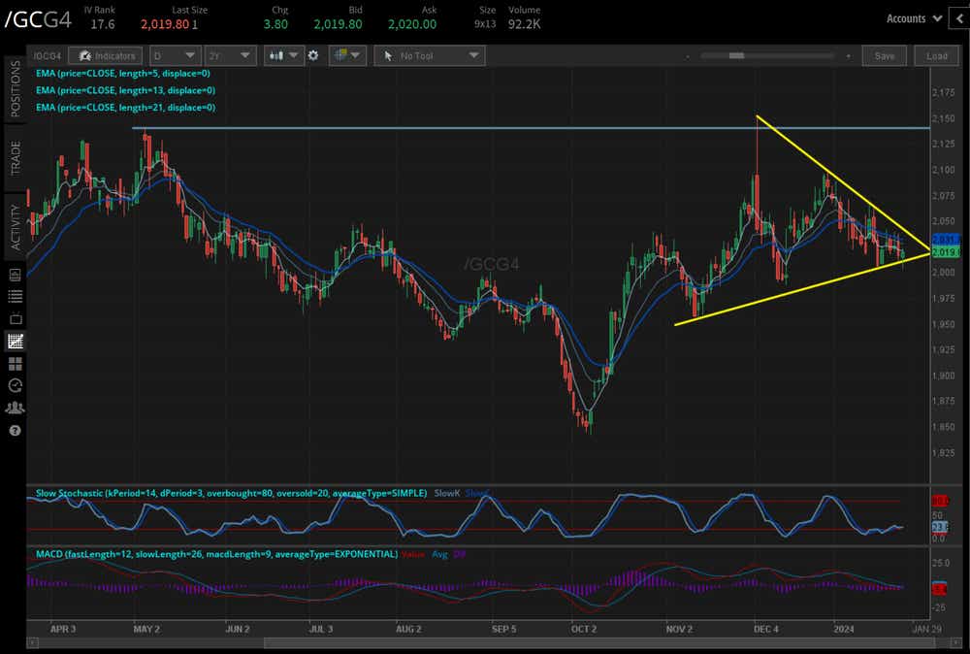The width and height of the screenshot is (970, 654).
Task: Click the SlowK legend label
Action: pyautogui.click(x=446, y=493)
